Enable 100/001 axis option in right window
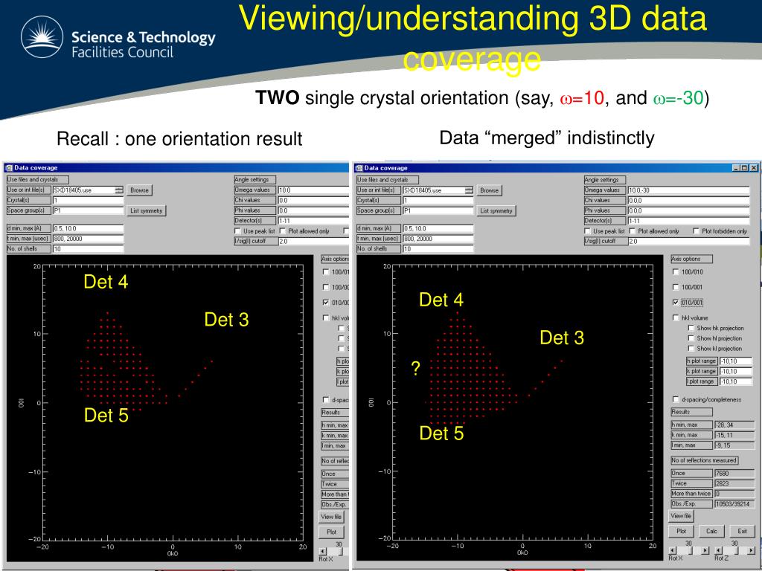Image resolution: width=762 pixels, height=571 pixels. point(676,287)
